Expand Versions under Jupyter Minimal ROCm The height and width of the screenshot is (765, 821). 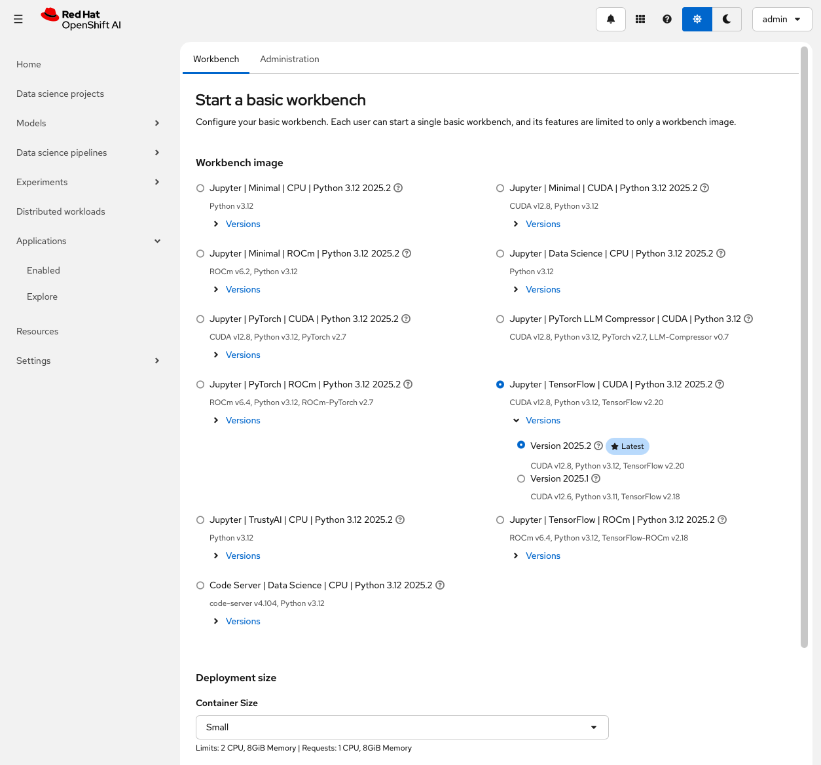pos(236,289)
